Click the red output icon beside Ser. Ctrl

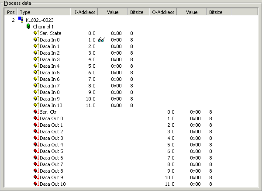(x=36, y=111)
